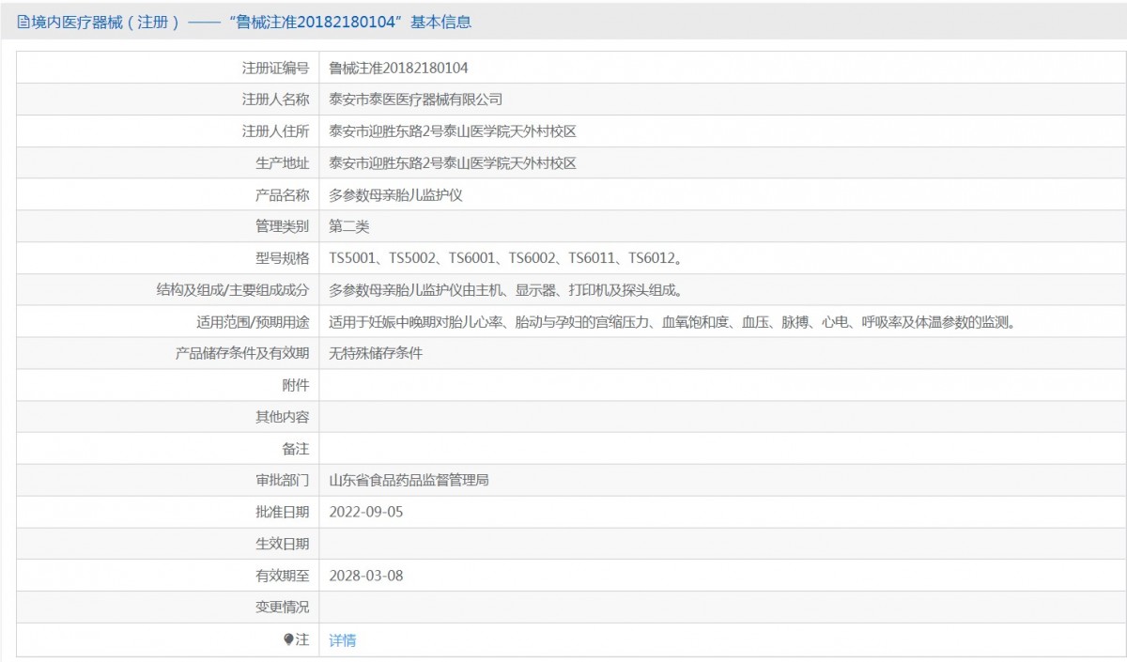The image size is (1127, 662).
Task: Select approving department 山东省食品药品监督管理局
Action: (x=409, y=481)
